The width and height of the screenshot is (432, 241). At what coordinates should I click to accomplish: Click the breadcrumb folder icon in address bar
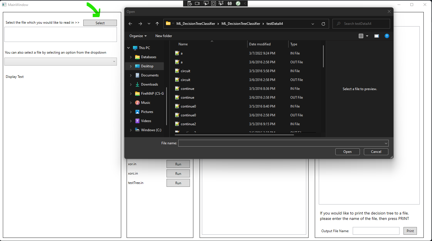click(x=168, y=24)
